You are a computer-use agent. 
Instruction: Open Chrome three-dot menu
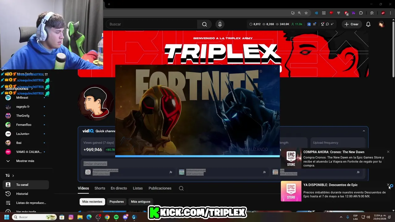[390, 13]
